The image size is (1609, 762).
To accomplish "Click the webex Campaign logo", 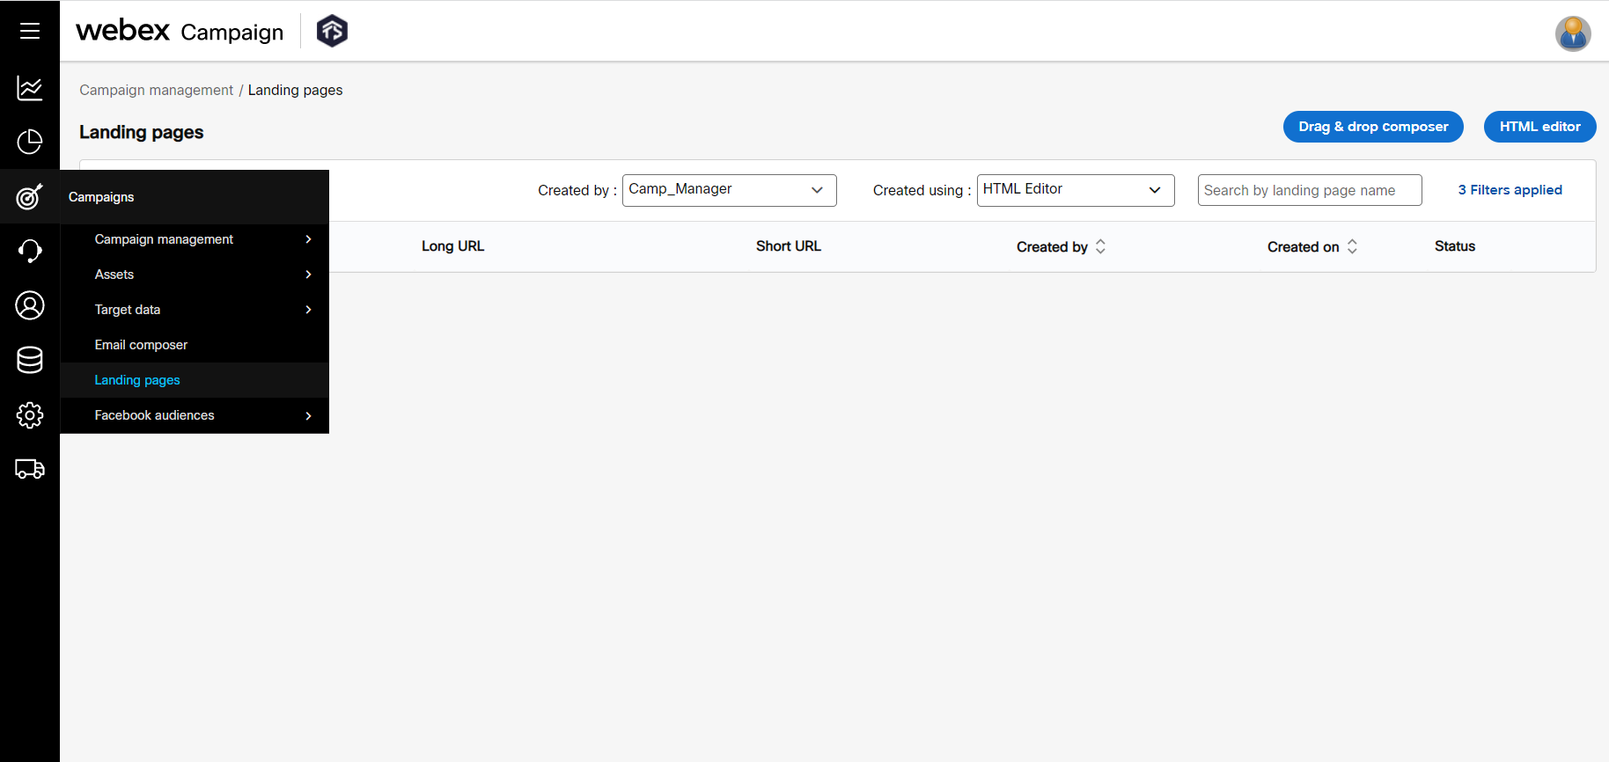I will [x=180, y=31].
